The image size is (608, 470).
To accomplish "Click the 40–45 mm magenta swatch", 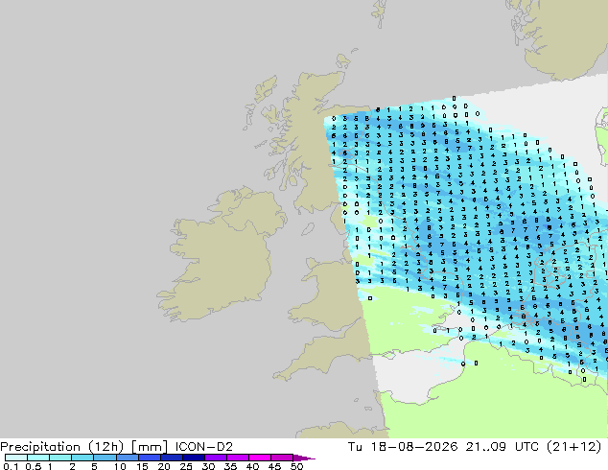I will (x=260, y=458).
